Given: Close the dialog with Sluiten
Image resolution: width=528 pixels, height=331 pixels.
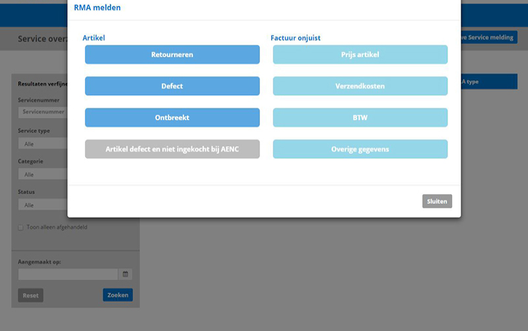Looking at the screenshot, I should tap(437, 202).
